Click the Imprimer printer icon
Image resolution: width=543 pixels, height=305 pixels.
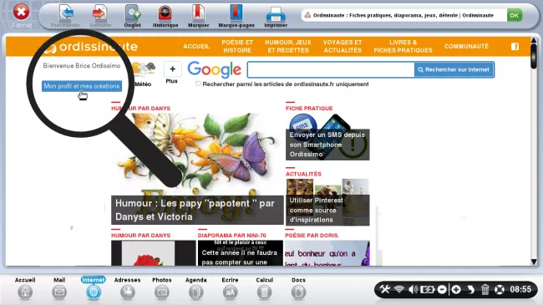pos(276,14)
